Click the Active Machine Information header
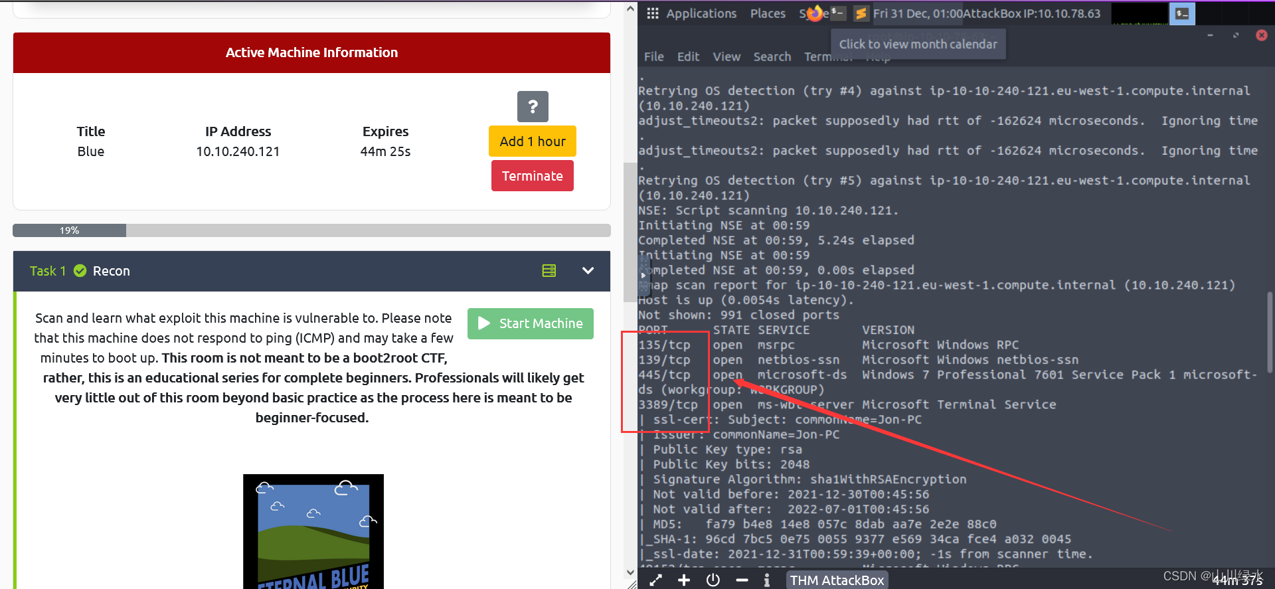Viewport: 1275px width, 589px height. tap(311, 52)
